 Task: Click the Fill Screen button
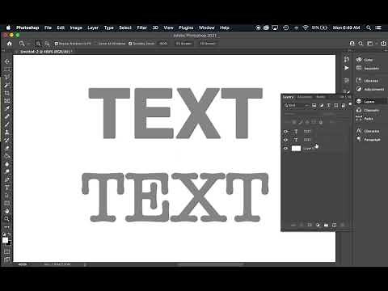click(208, 44)
